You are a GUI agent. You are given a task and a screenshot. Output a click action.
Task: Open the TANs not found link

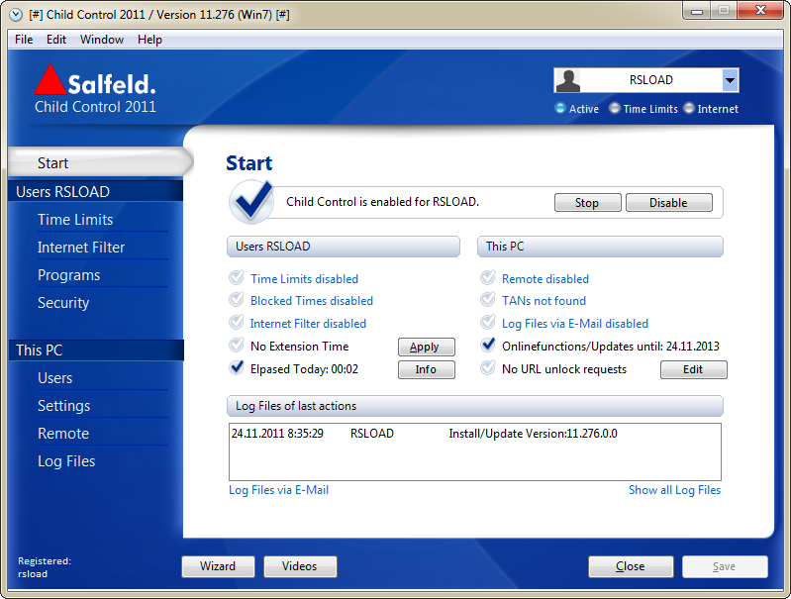coord(544,301)
